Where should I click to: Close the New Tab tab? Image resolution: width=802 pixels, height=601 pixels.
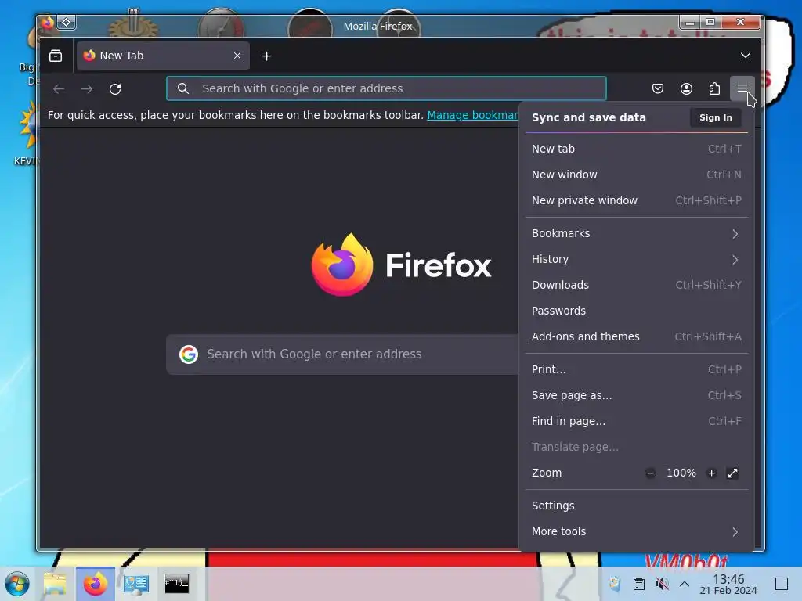237,56
